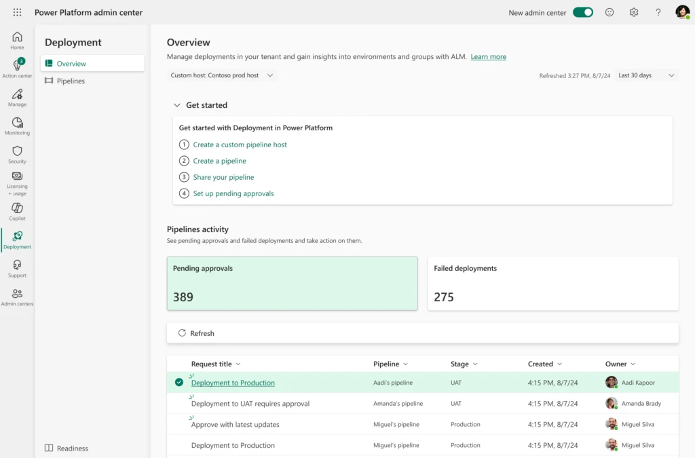Select the Manage section in the sidebar
695x458 pixels.
click(x=17, y=99)
